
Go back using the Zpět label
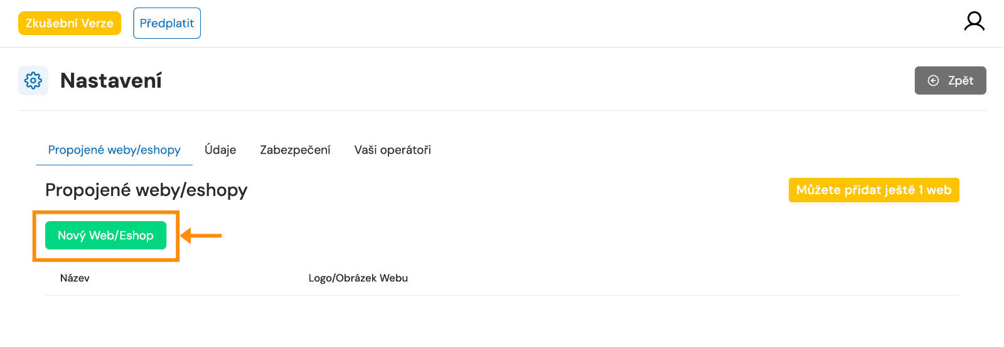coord(960,80)
